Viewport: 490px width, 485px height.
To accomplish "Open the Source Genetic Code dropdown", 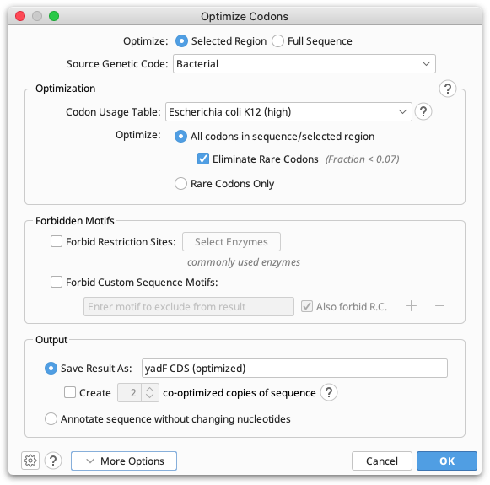I will point(304,64).
